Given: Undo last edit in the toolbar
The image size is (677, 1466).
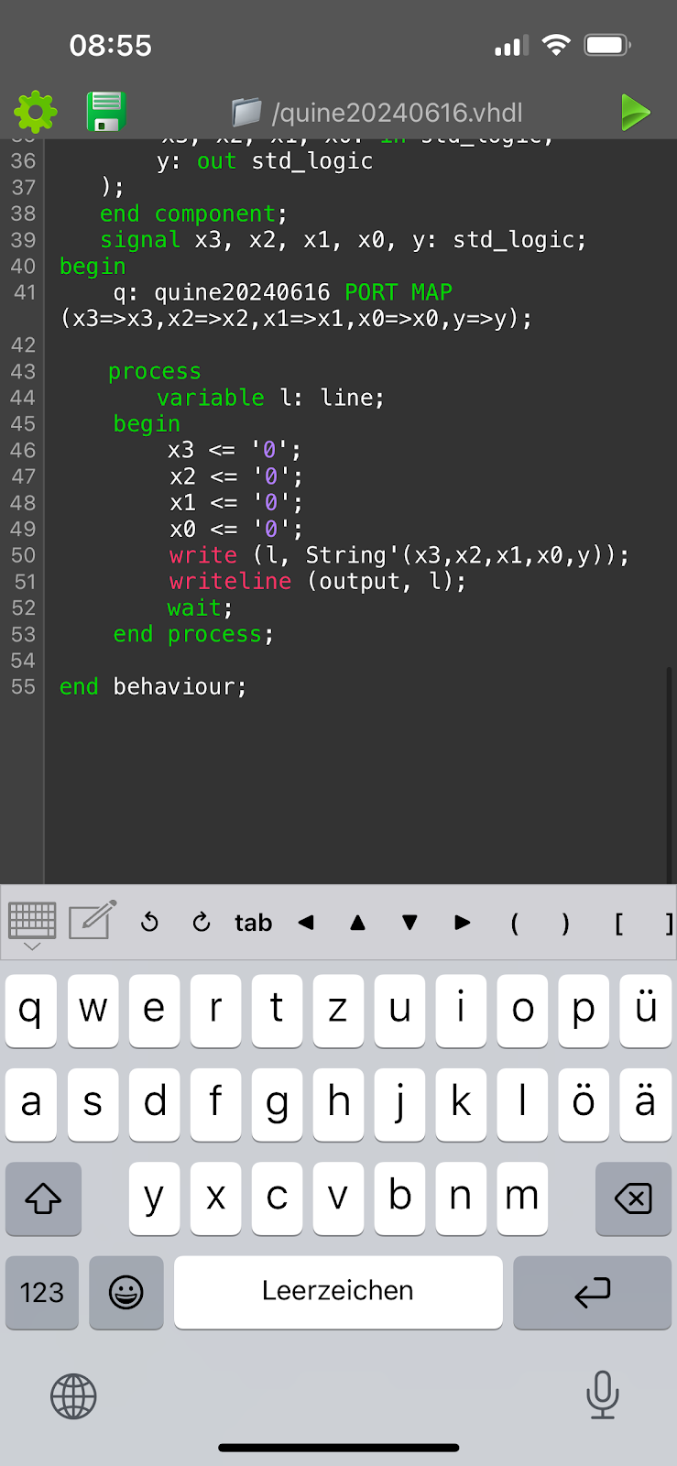Looking at the screenshot, I should pyautogui.click(x=149, y=923).
